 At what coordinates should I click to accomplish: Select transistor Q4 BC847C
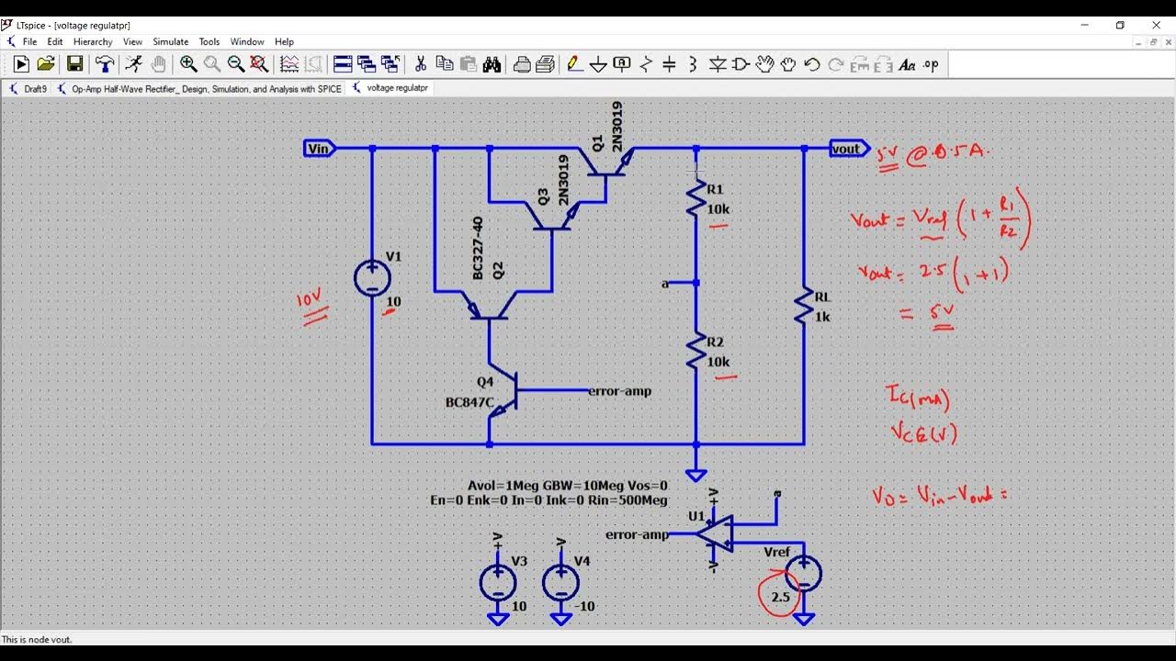[x=503, y=392]
